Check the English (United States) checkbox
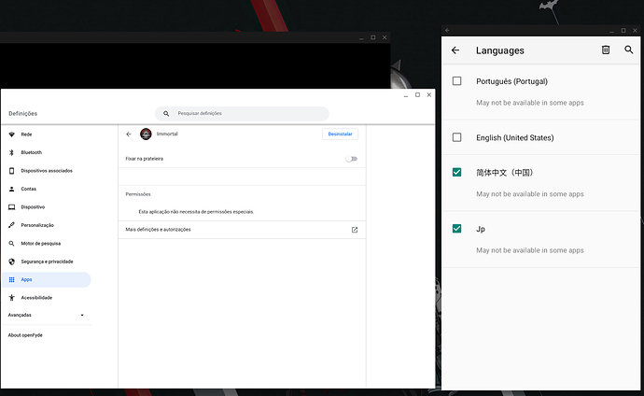644x396 pixels. (x=456, y=137)
